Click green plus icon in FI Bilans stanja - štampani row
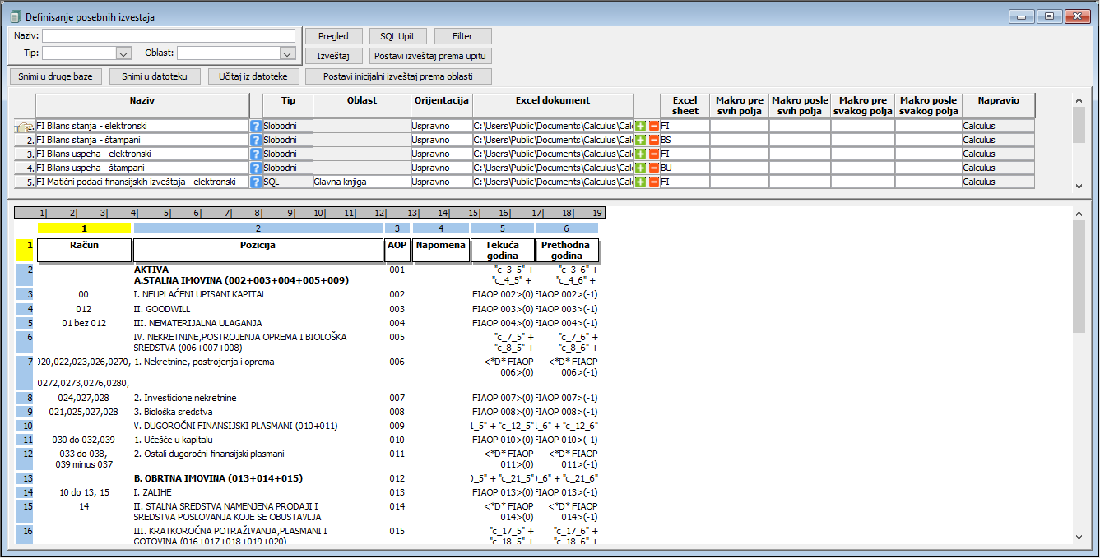Viewport: 1100px width, 558px height. pos(640,141)
